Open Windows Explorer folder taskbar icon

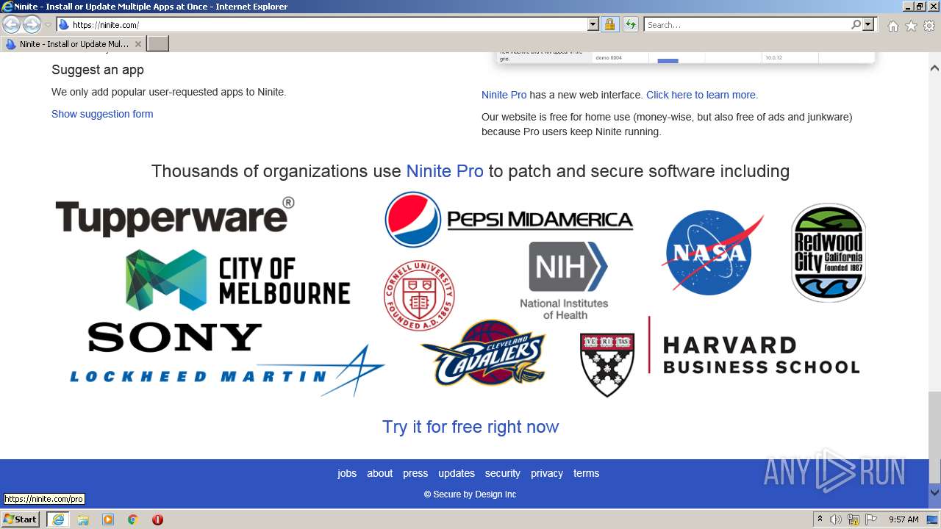[83, 519]
